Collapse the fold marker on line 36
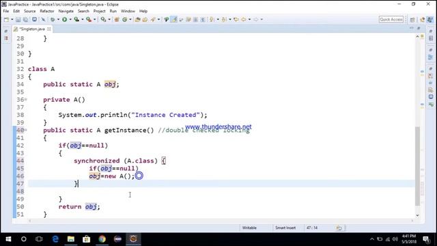 (26, 99)
